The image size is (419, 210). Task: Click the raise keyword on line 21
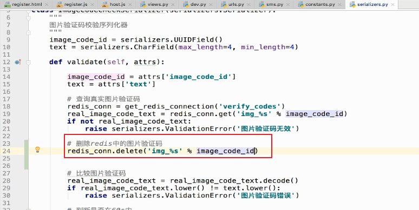[x=96, y=128]
